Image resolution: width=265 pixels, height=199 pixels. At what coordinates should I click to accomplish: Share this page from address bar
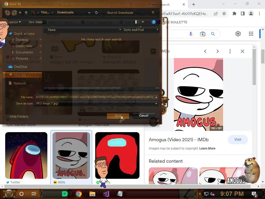tap(216, 14)
